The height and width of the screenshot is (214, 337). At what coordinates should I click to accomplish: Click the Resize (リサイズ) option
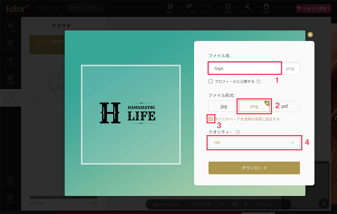[x=203, y=205]
